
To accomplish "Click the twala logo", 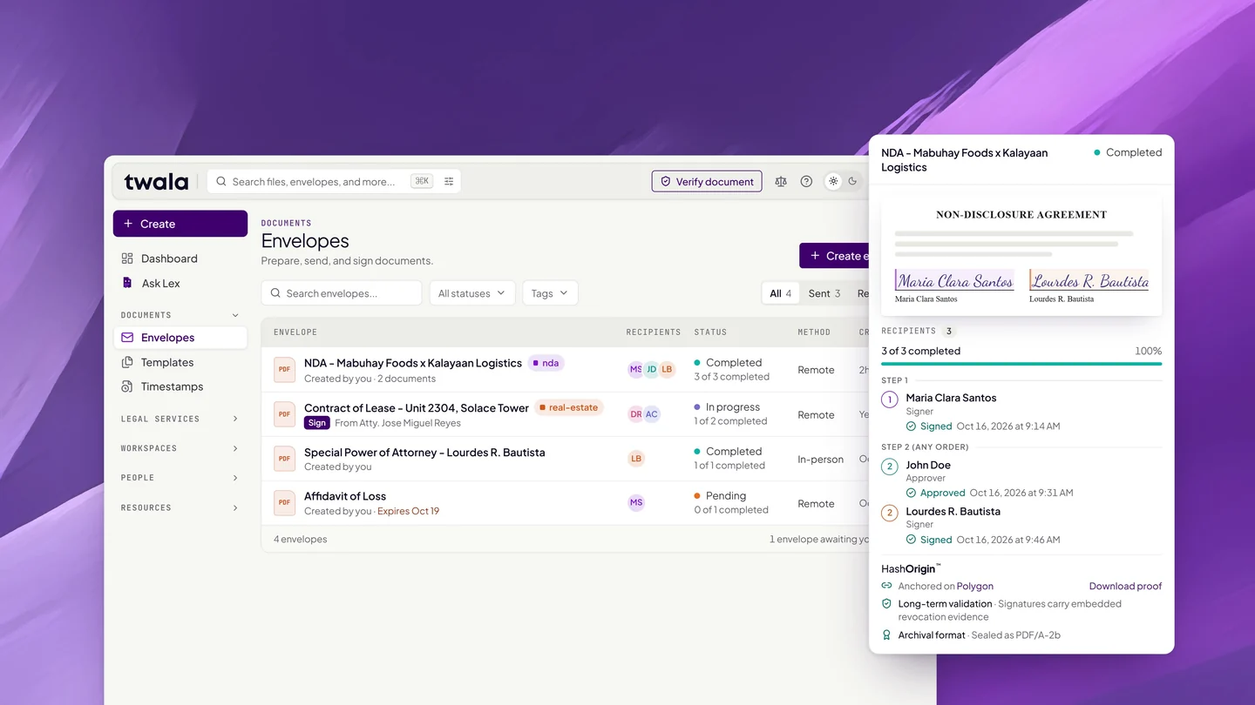I will tap(156, 181).
